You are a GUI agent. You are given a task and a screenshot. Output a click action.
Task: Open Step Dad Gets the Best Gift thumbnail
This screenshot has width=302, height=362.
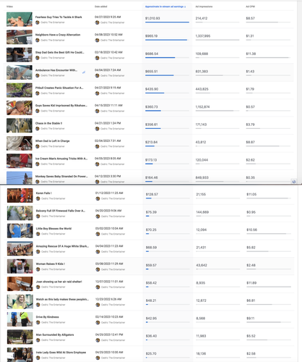[x=20, y=55]
